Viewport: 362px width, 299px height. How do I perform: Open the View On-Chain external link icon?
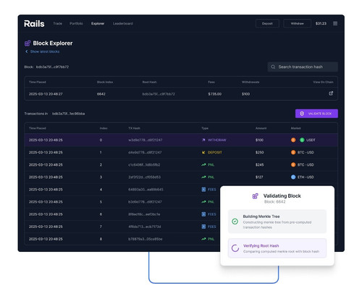point(331,93)
